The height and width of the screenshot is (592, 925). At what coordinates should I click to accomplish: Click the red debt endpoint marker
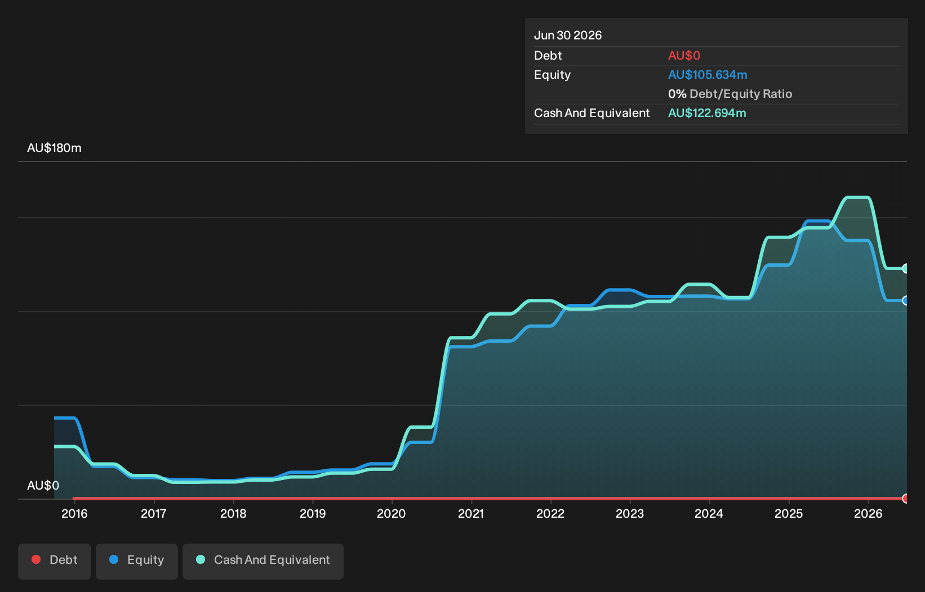(x=906, y=499)
